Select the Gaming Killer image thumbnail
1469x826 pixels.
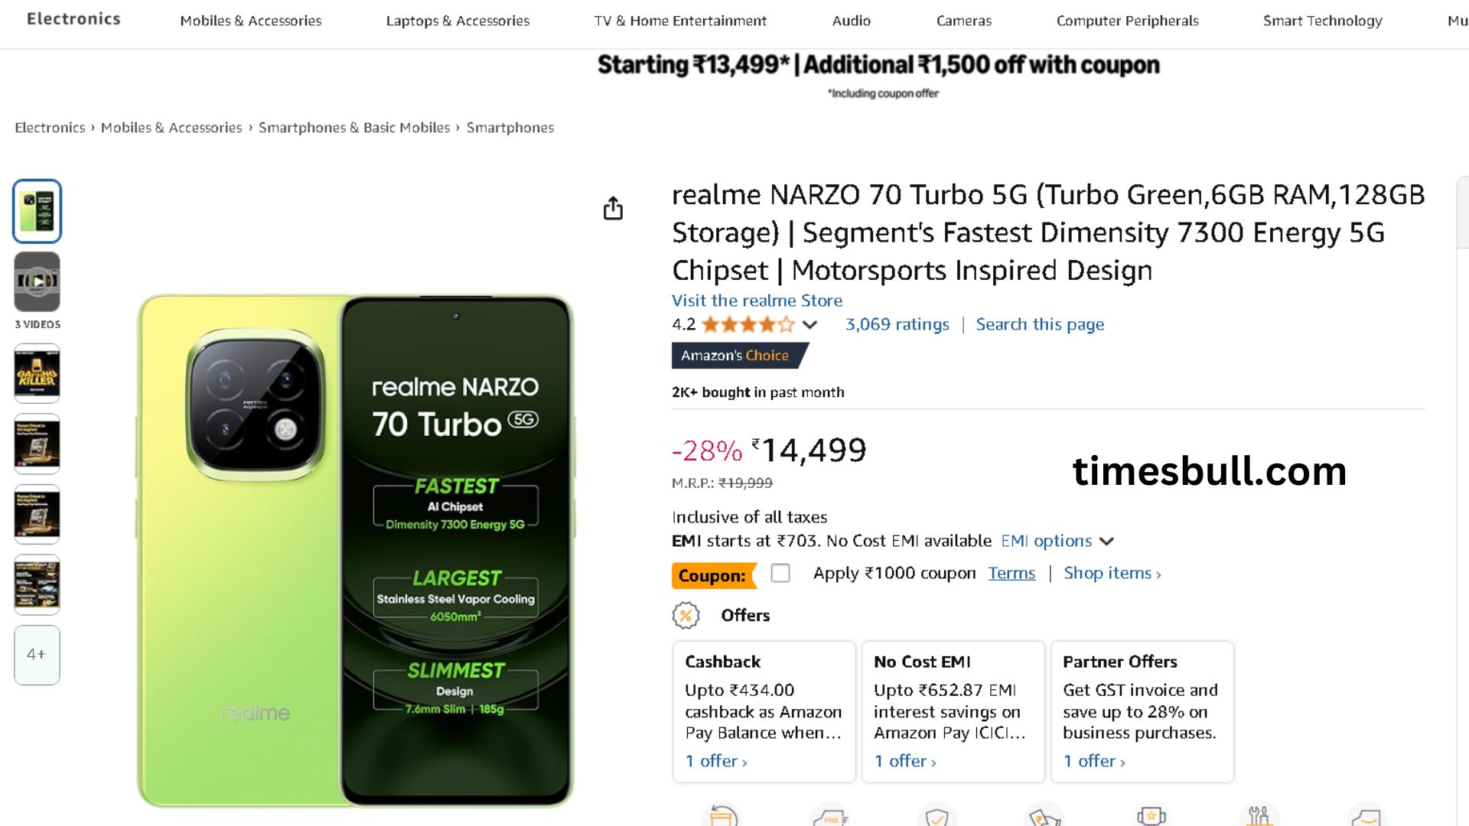pos(37,373)
